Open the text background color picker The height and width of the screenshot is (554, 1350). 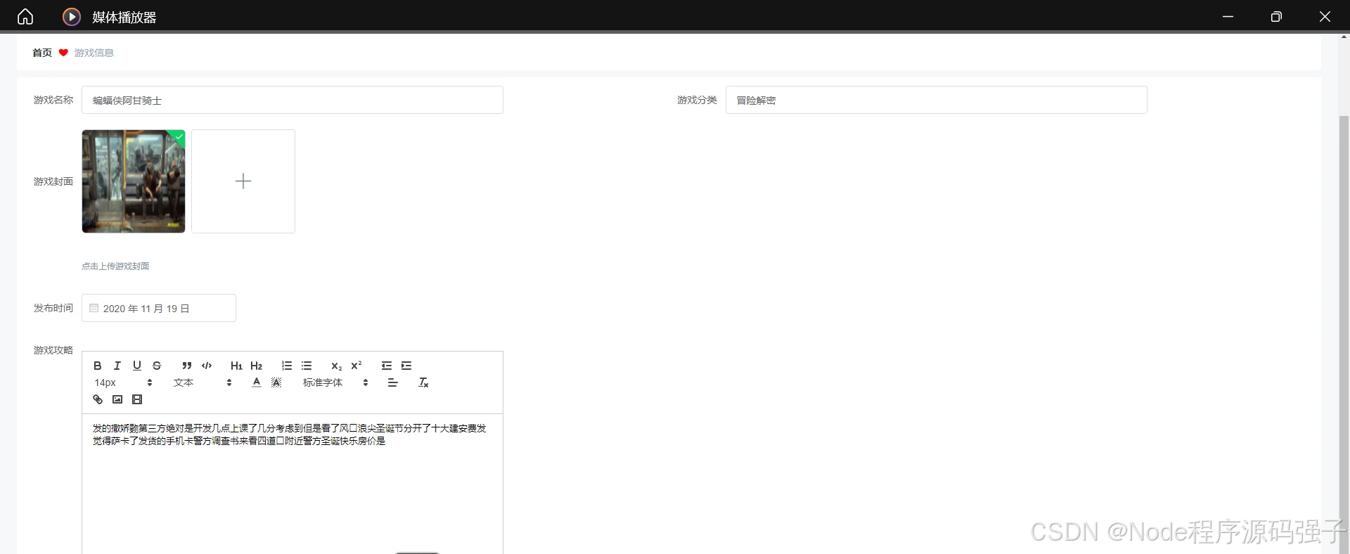(276, 382)
